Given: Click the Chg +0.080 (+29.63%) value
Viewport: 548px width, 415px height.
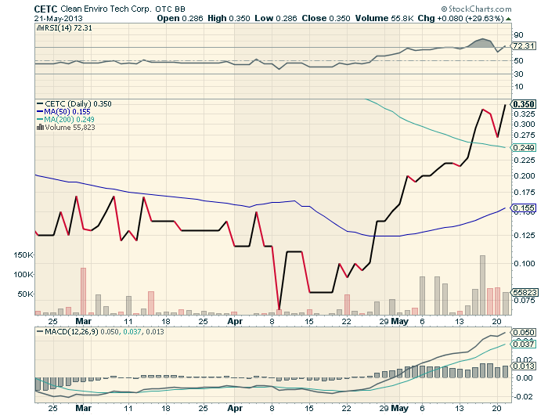Looking at the screenshot, I should [x=461, y=18].
